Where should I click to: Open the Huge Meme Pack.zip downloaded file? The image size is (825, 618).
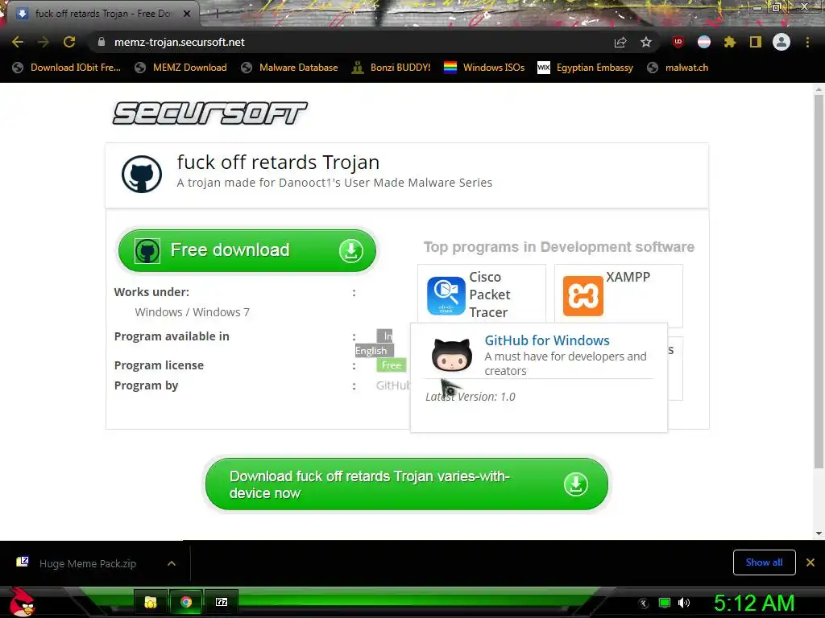[x=87, y=563]
